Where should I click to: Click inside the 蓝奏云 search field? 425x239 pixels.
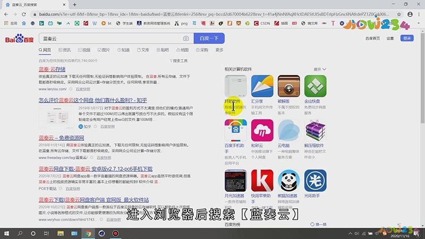pyautogui.click(x=111, y=38)
